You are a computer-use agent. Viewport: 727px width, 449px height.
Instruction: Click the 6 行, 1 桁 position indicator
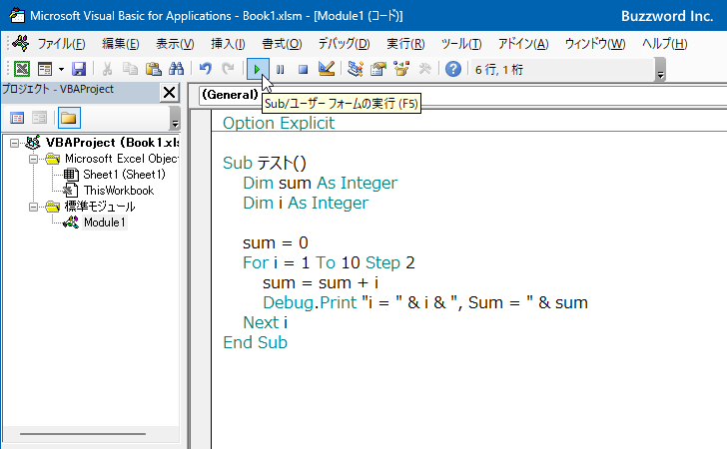(499, 70)
